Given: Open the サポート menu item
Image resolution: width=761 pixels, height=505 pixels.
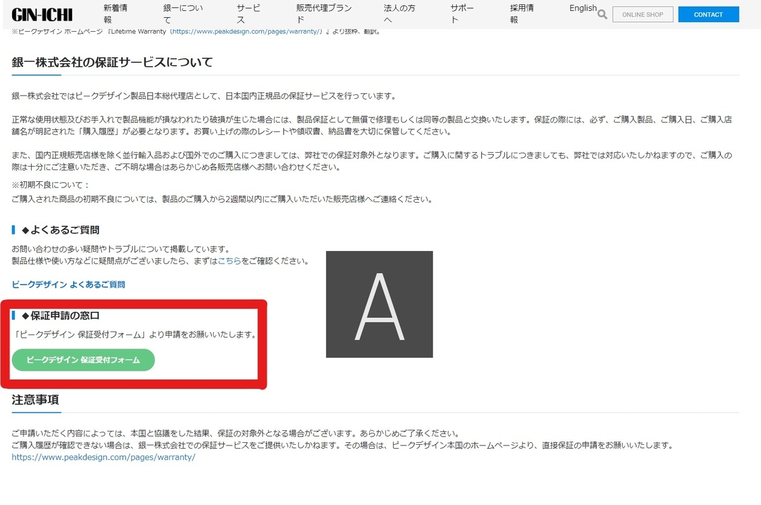Looking at the screenshot, I should point(464,13).
